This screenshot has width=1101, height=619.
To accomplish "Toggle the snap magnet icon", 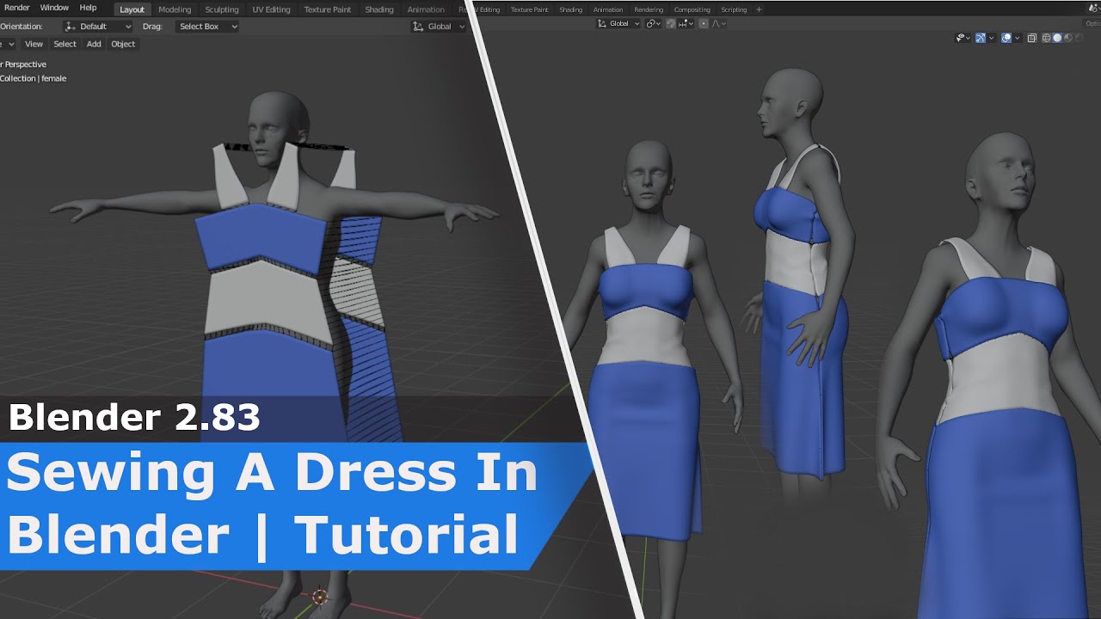I will (671, 23).
